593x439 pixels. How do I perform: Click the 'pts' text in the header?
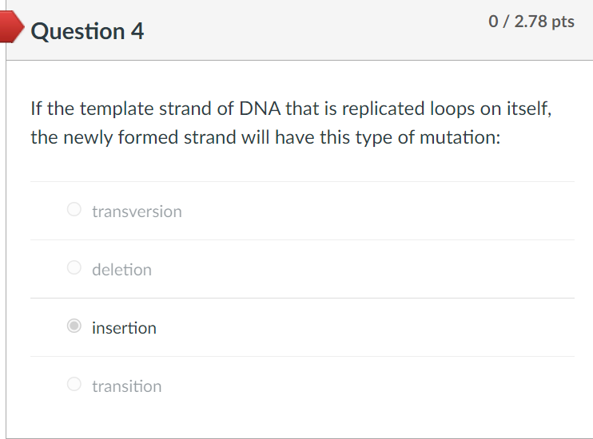(563, 22)
